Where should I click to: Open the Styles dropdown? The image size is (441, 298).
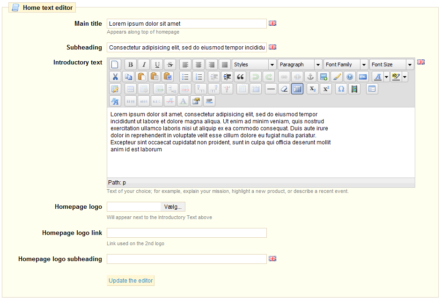click(254, 64)
